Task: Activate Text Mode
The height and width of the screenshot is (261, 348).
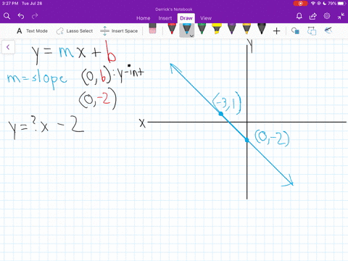Action: tap(32, 31)
